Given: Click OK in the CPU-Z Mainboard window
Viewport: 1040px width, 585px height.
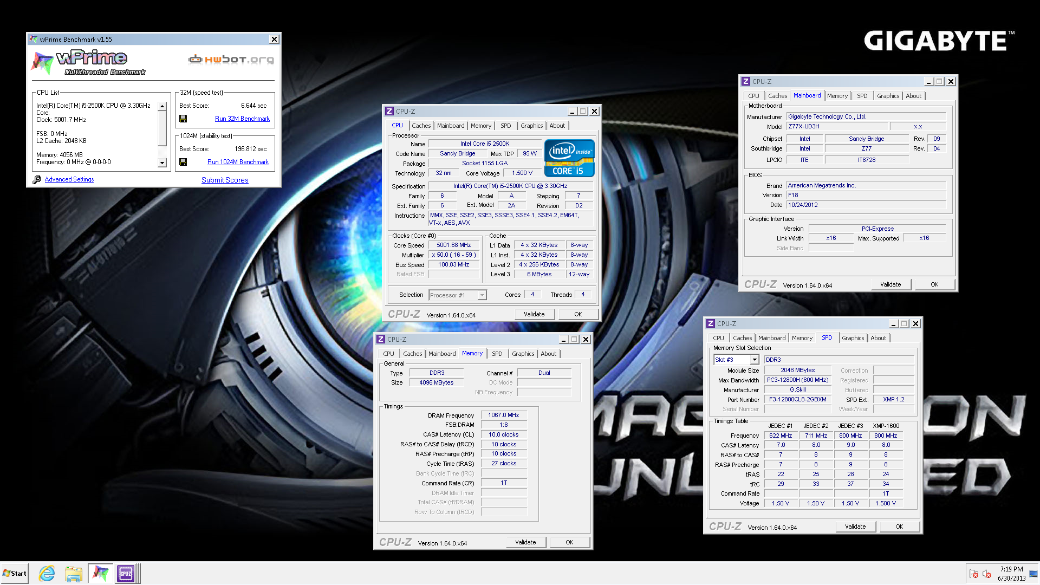Looking at the screenshot, I should click(x=934, y=284).
